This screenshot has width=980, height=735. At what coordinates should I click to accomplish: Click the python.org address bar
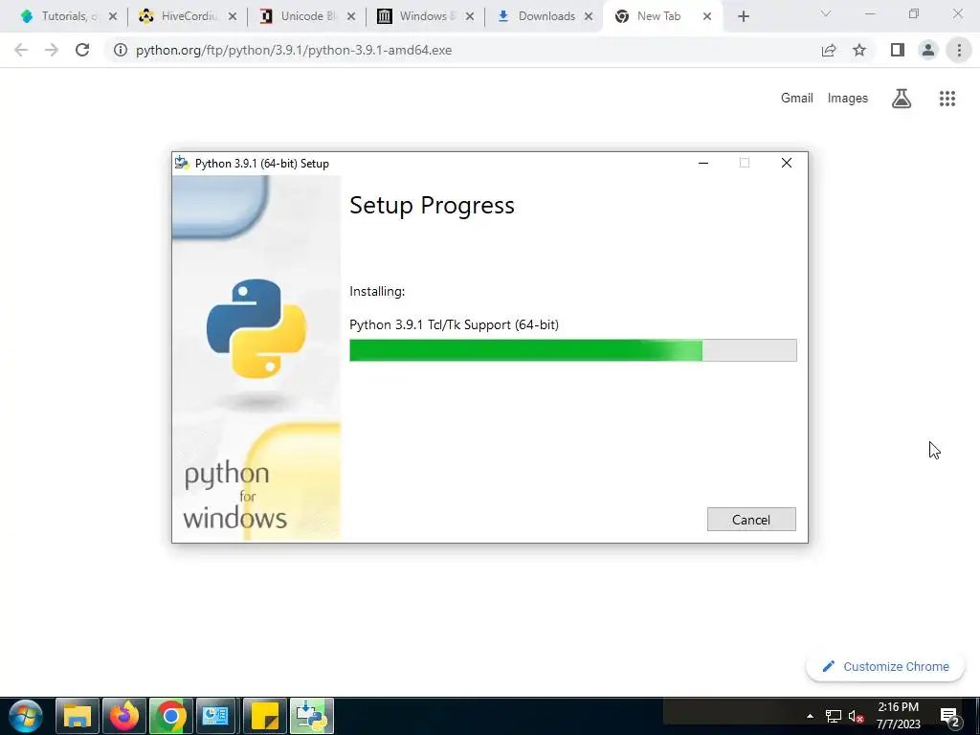294,50
